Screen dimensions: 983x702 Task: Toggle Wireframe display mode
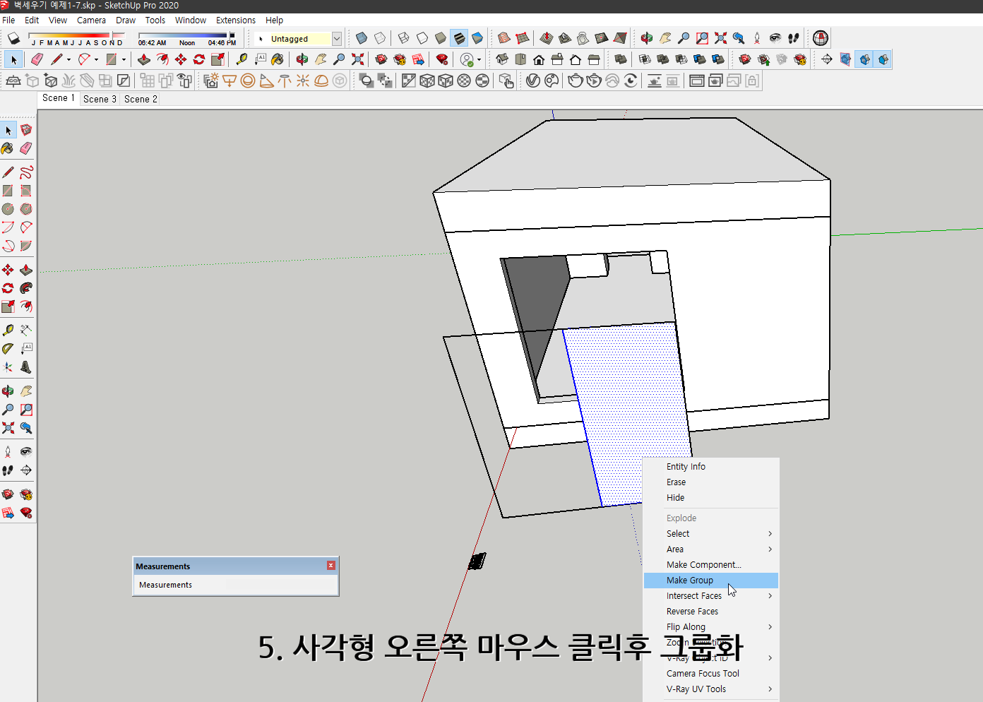[x=403, y=38]
